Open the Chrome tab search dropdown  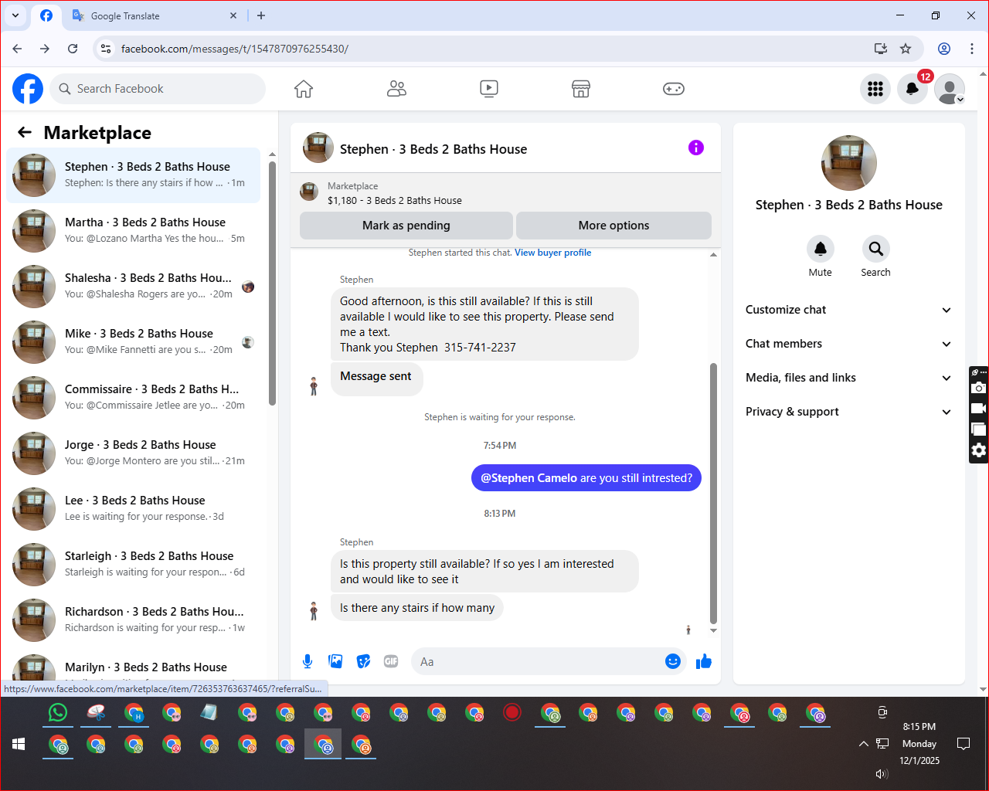coord(15,15)
